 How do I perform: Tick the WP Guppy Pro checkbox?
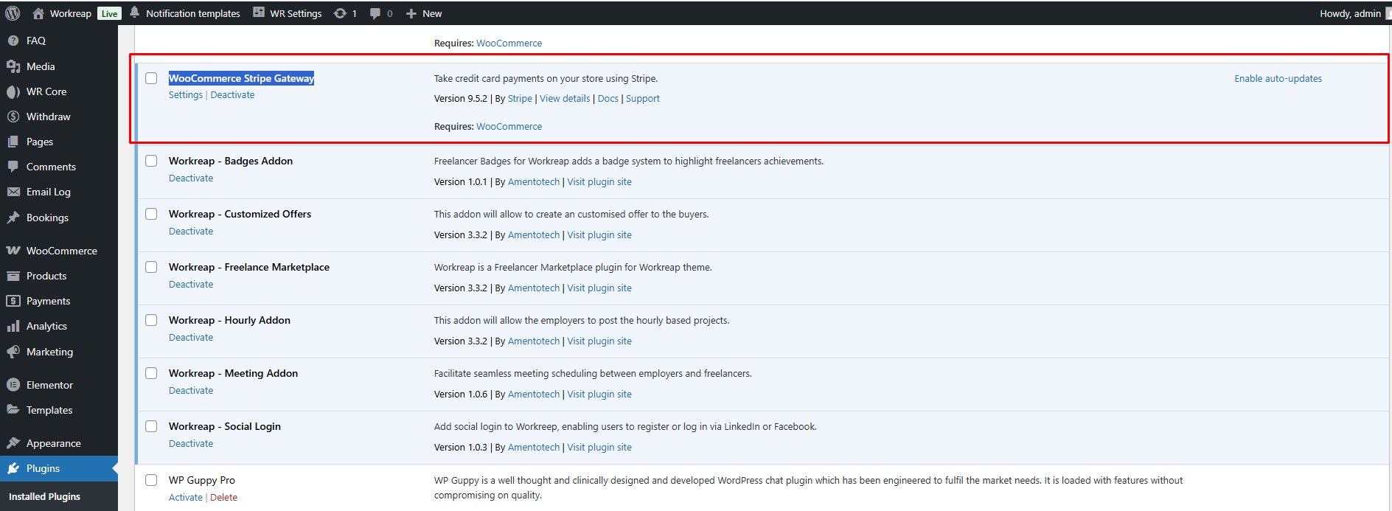click(151, 480)
